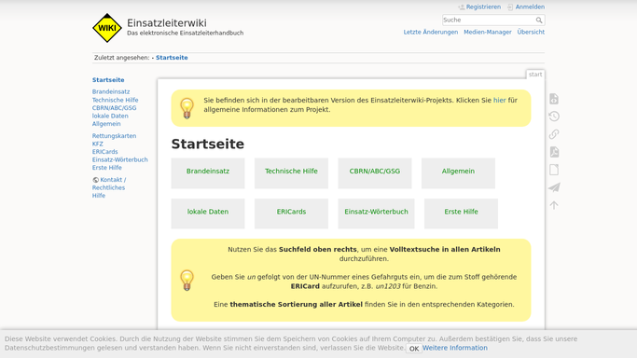This screenshot has height=358, width=637.
Task: Click the search magnifier icon
Action: coord(539,20)
